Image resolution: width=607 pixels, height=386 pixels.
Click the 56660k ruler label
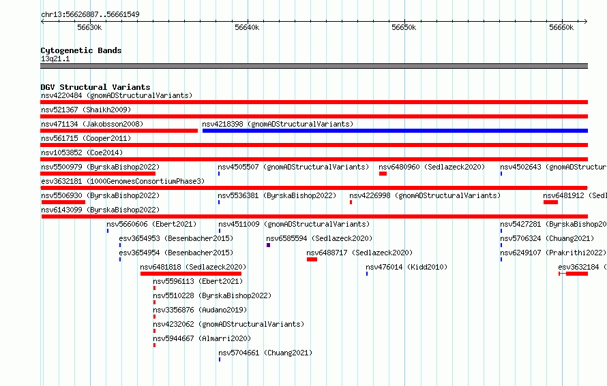(x=561, y=27)
